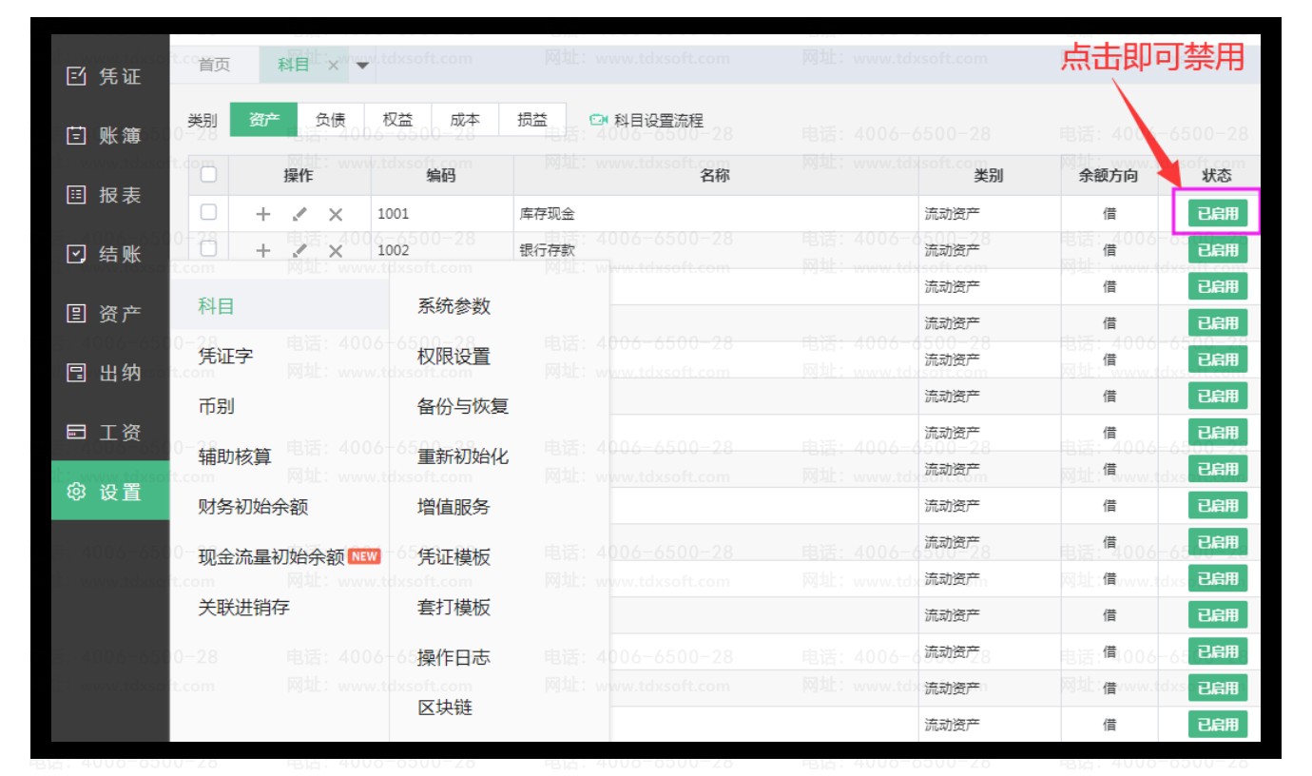
Task: Select 备份与恢复 in the settings menu
Action: pyautogui.click(x=463, y=406)
